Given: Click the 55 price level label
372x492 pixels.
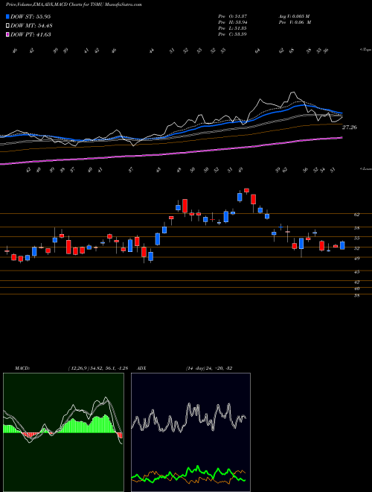Looking at the screenshot, I should pyautogui.click(x=356, y=238).
